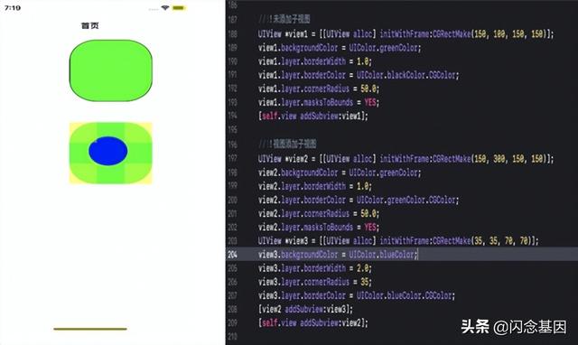578x345 pixels.
Task: Click line number 209 in the gutter
Action: 233,323
